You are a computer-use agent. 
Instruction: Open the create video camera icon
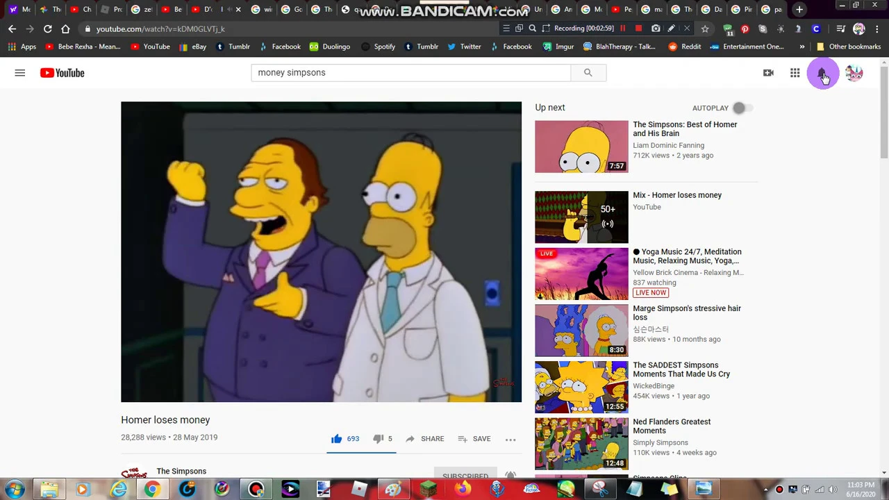768,73
